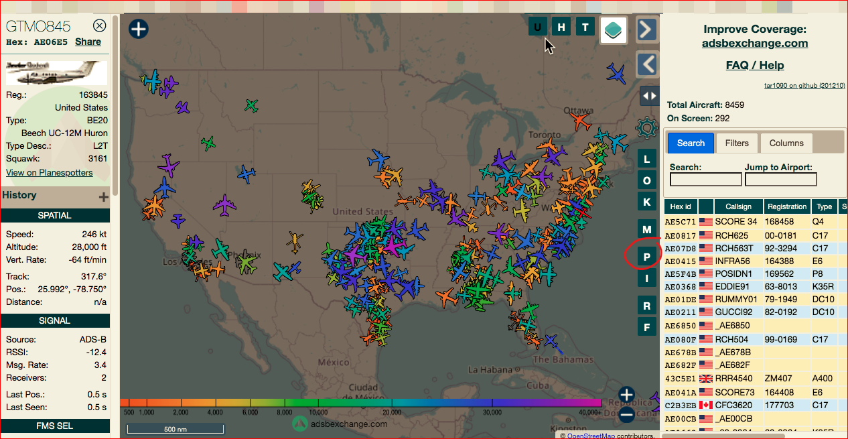Switch to the Columns tab
The image size is (848, 439).
click(786, 143)
